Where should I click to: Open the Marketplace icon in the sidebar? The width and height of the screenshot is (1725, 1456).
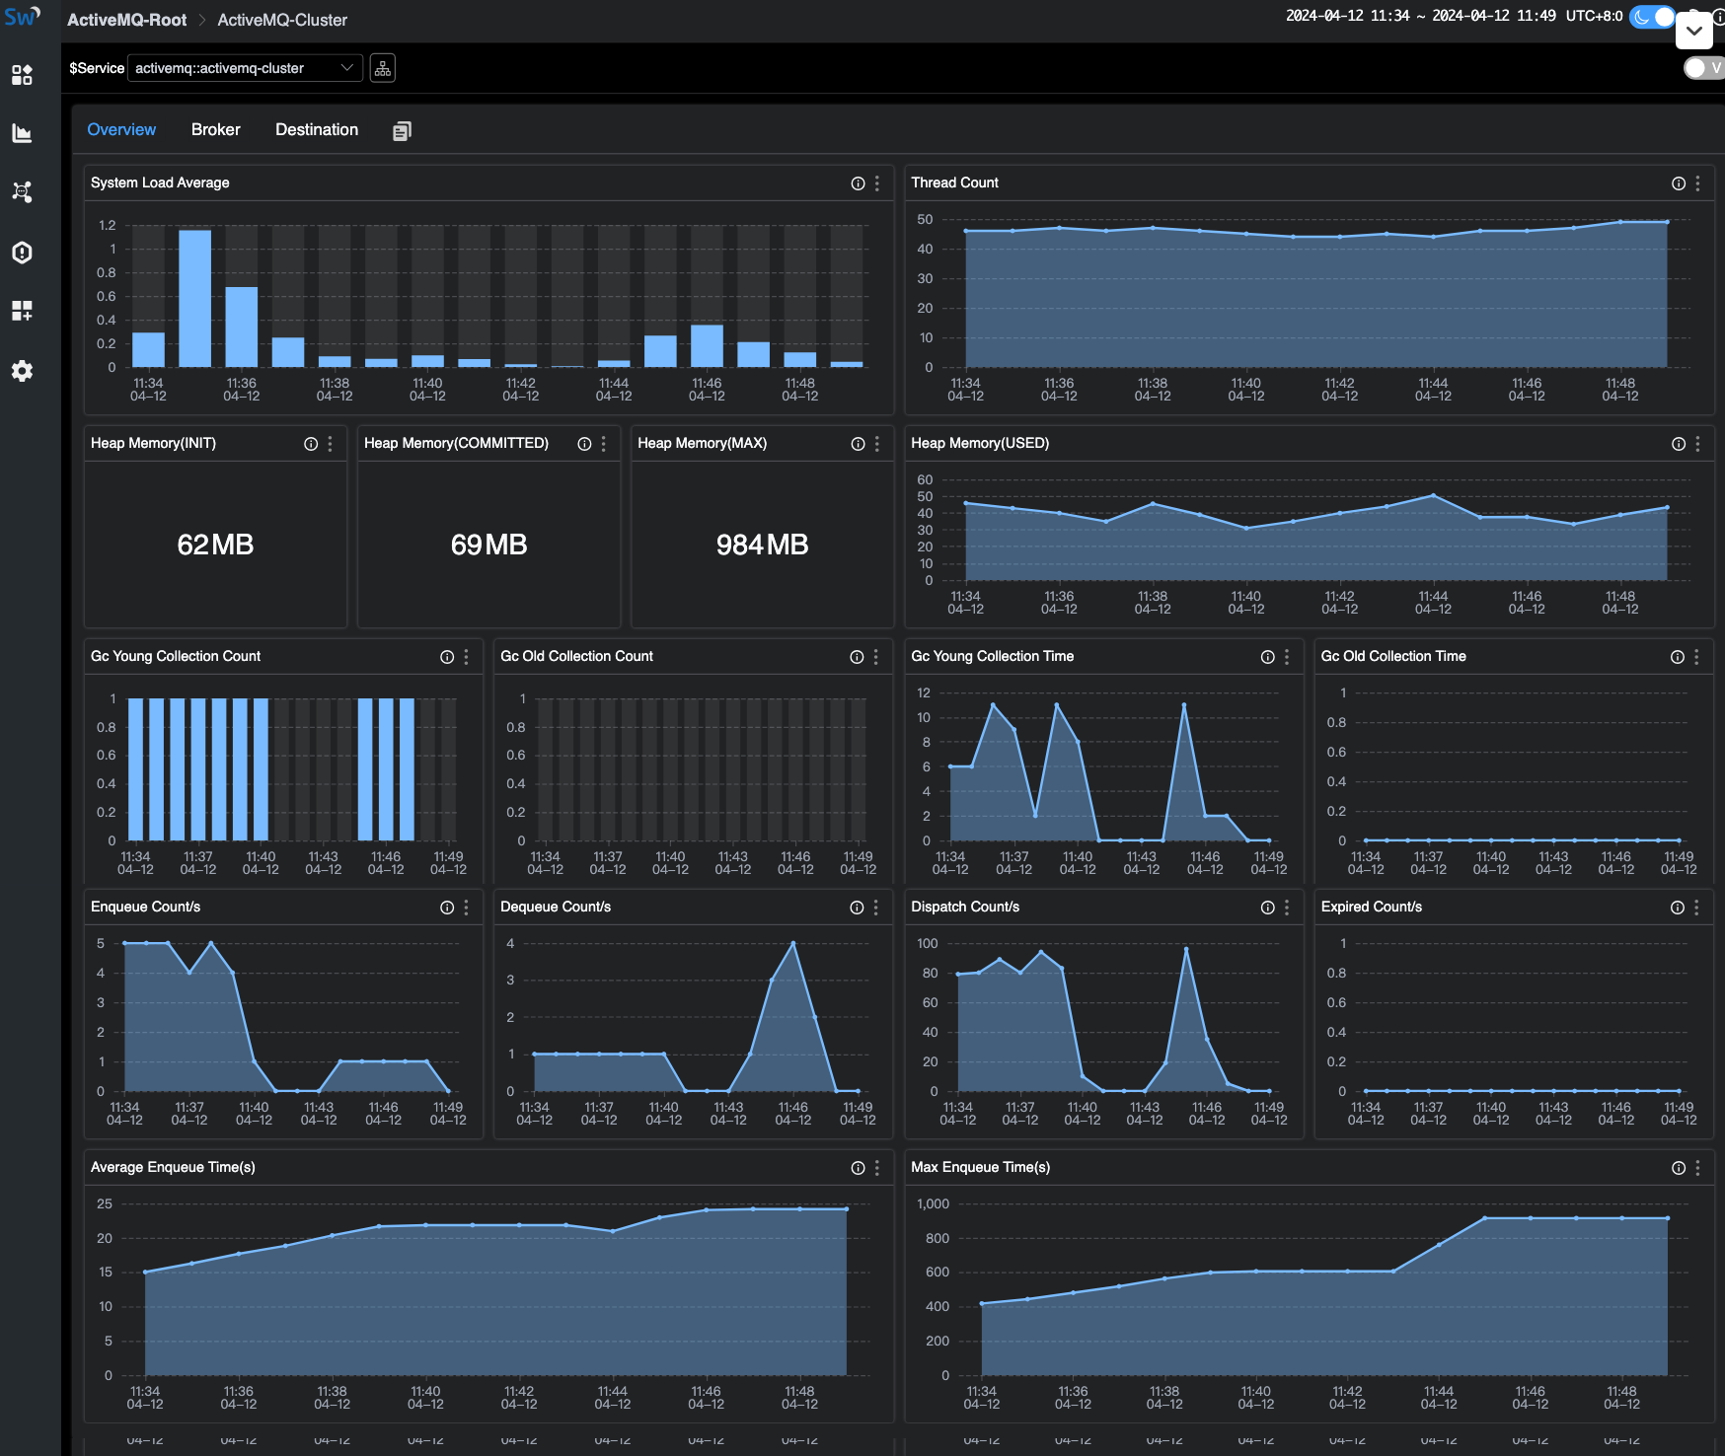pyautogui.click(x=22, y=74)
